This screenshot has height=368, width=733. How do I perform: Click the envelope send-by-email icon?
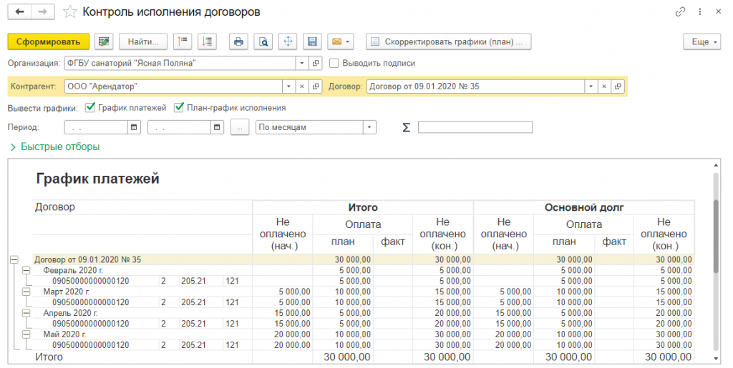pos(339,42)
